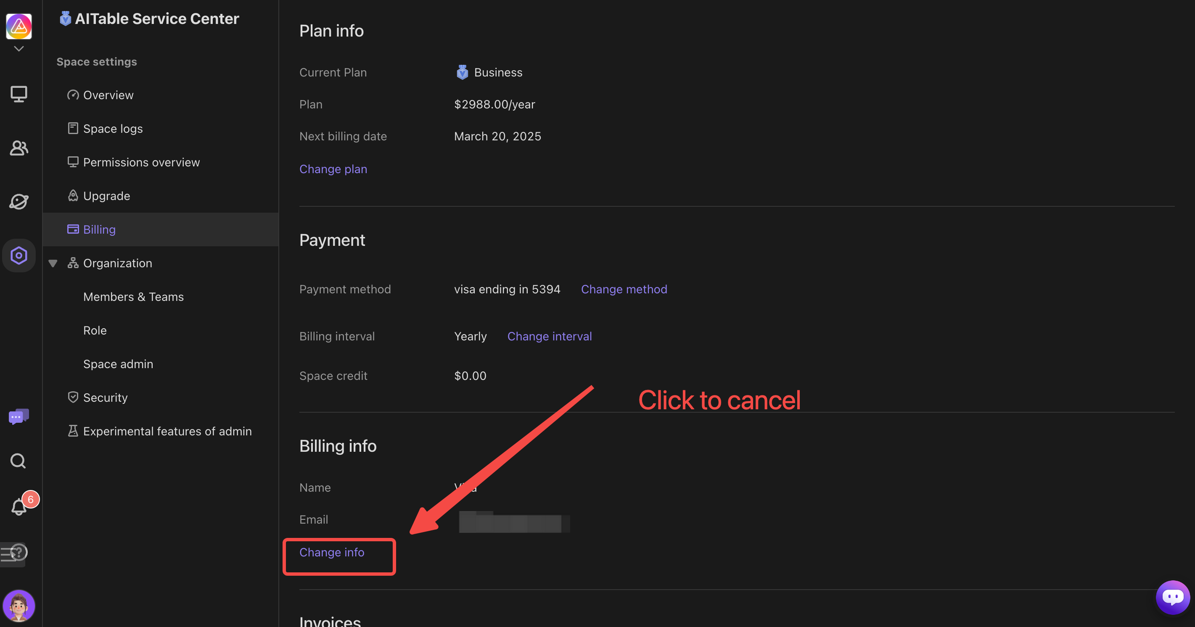Expand the Organization section
Image resolution: width=1195 pixels, height=627 pixels.
(53, 263)
